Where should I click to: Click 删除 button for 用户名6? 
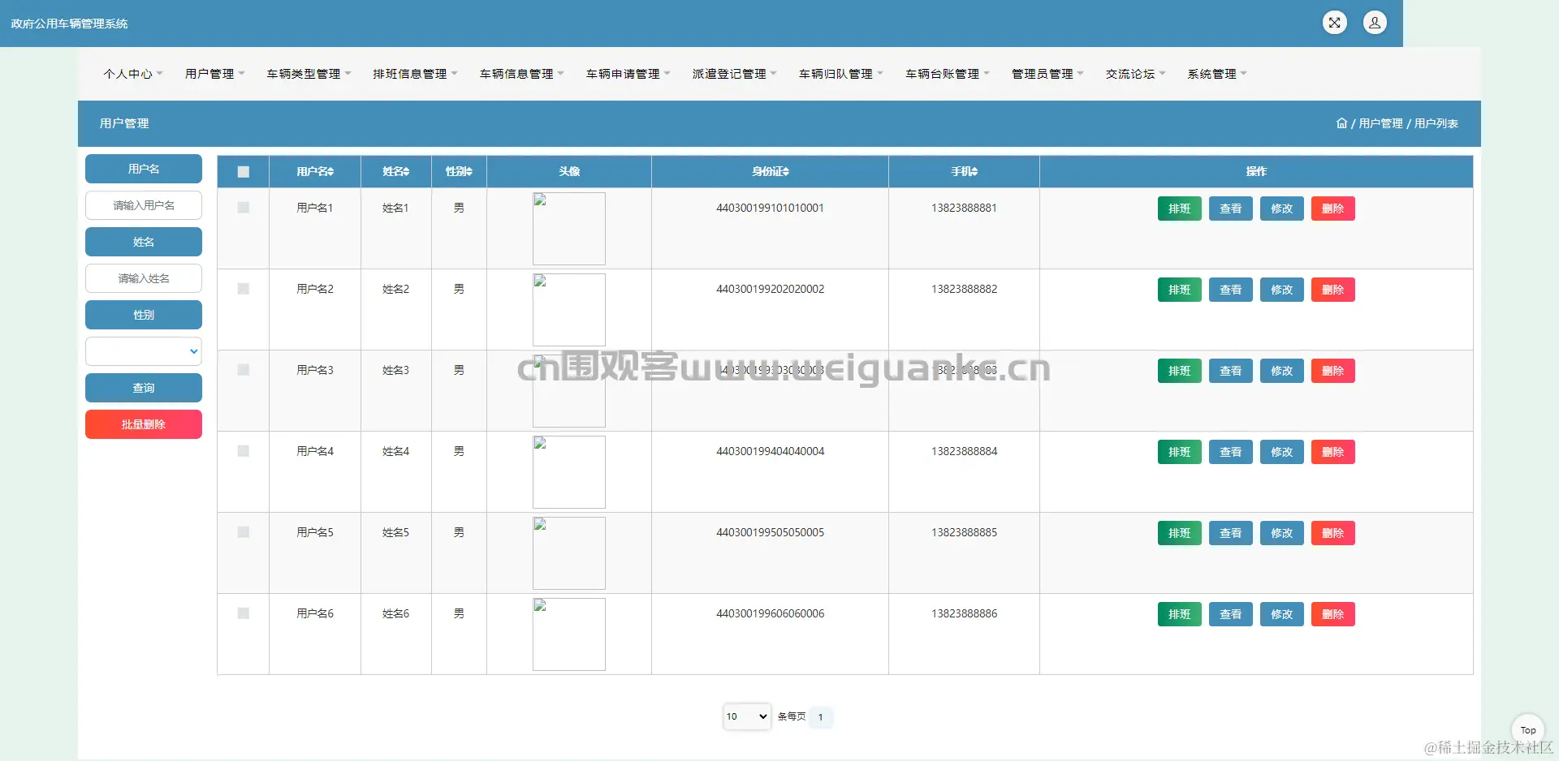[x=1332, y=614]
